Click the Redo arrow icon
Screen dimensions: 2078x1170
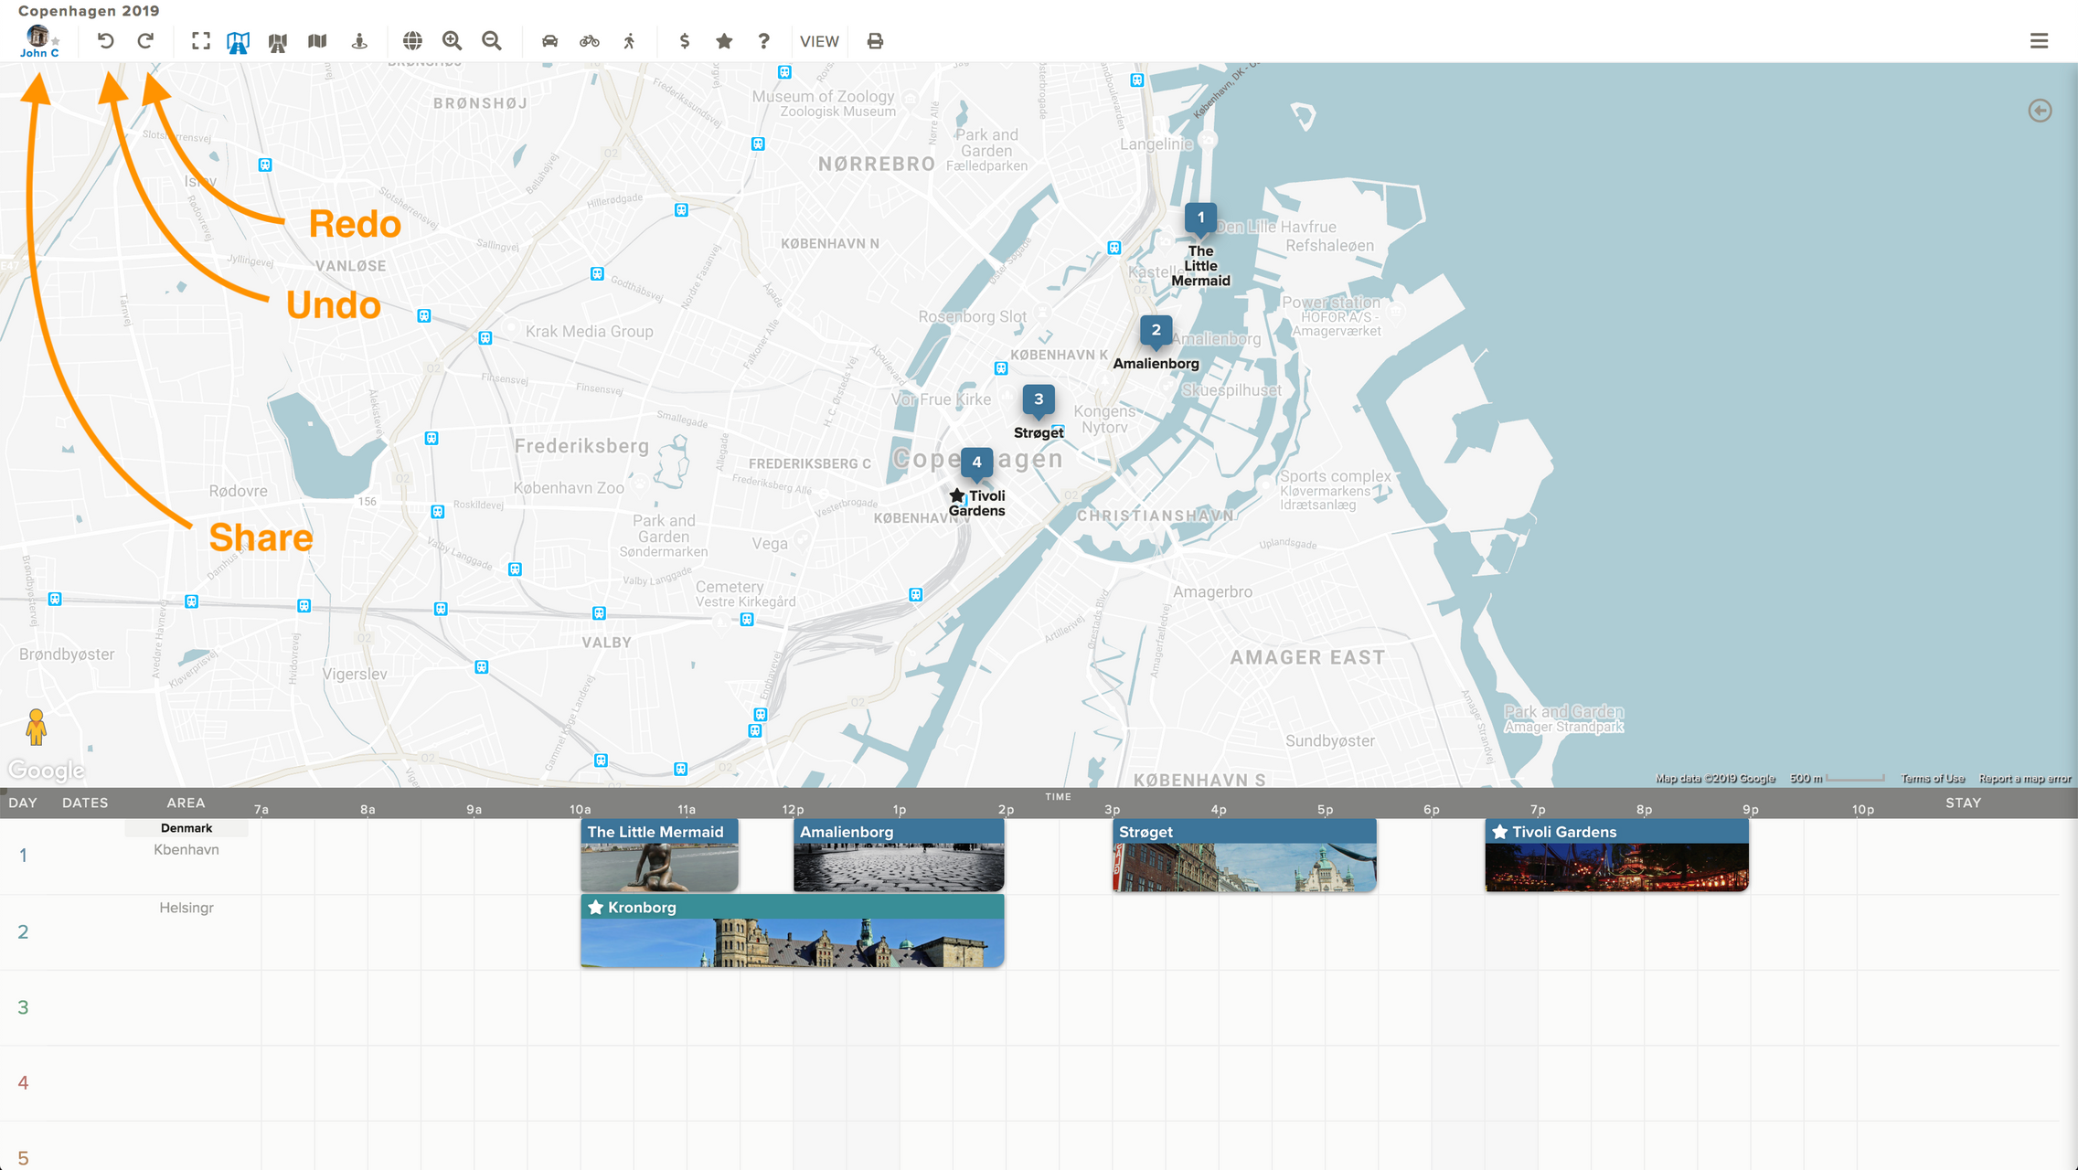[x=145, y=41]
